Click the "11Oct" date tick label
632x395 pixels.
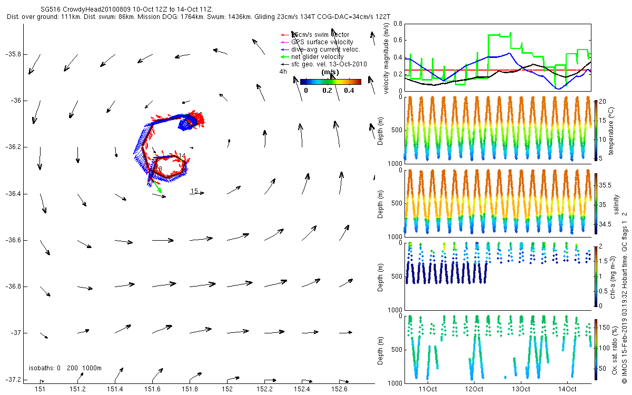(x=428, y=389)
